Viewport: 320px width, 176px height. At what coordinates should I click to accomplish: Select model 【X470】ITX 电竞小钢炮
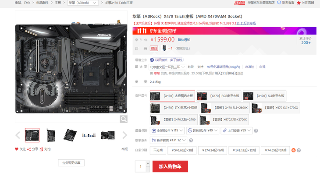174,108
